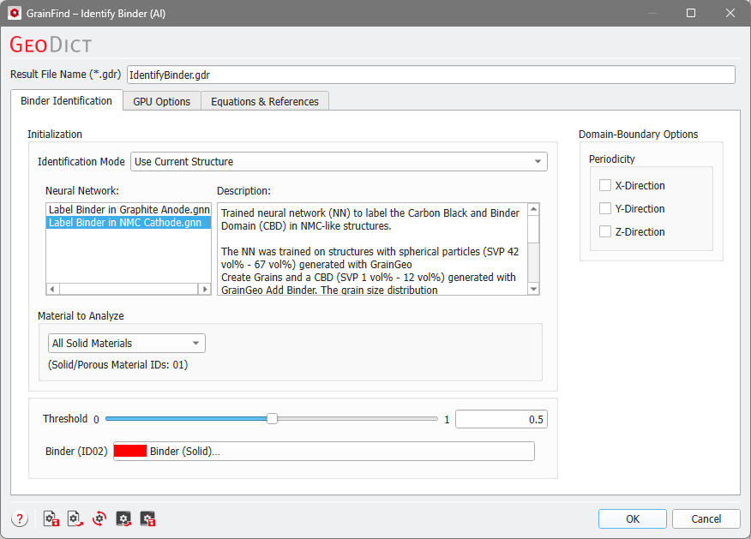
Task: Confirm with the OK button
Action: [x=632, y=519]
